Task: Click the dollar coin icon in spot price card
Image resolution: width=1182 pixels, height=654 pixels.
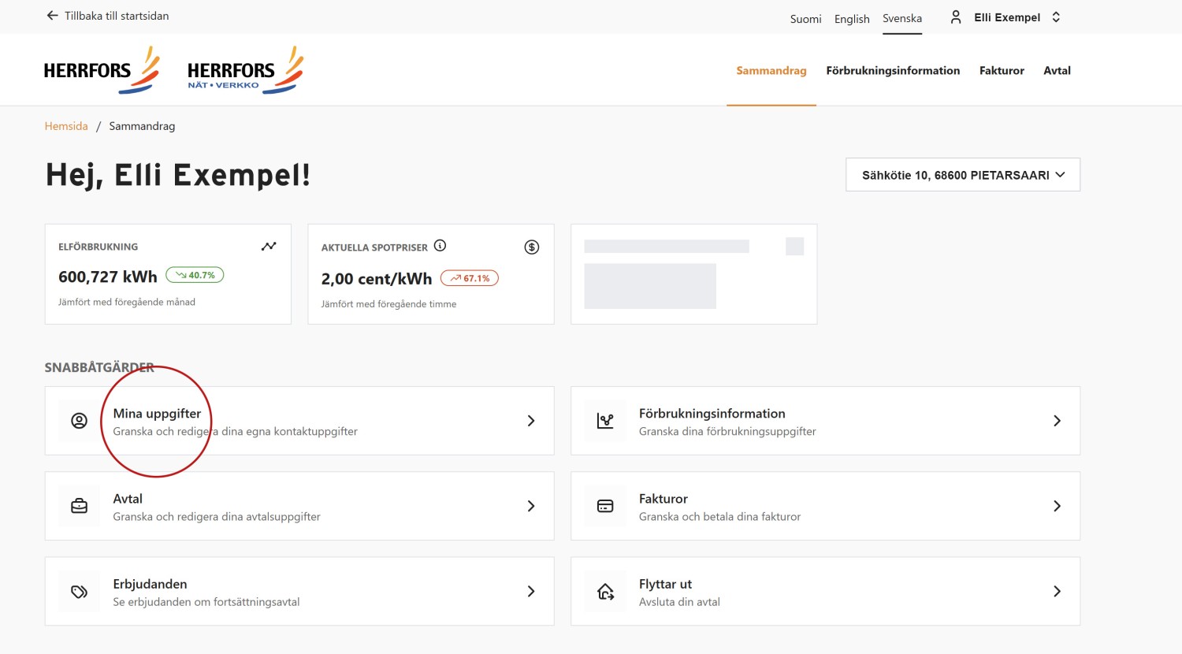Action: 532,247
